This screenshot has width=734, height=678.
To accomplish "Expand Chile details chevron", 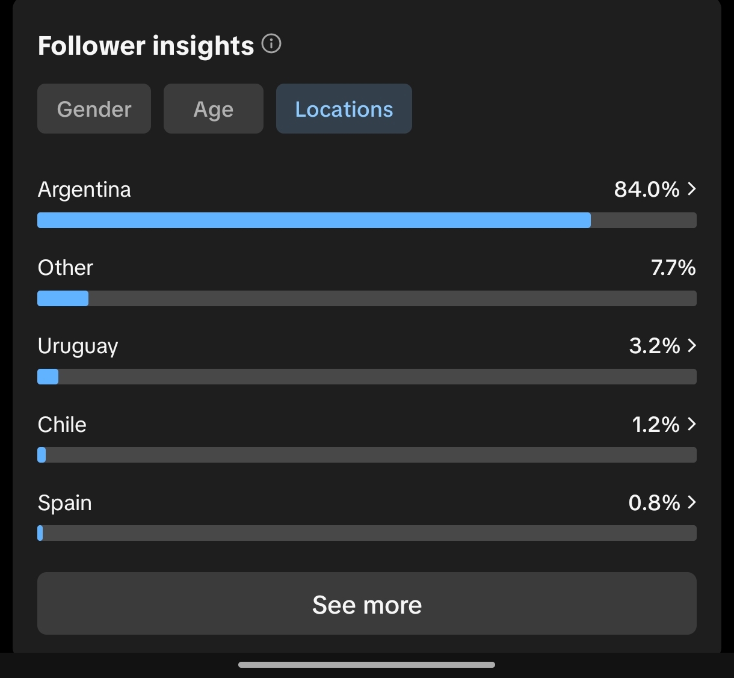I will click(x=692, y=424).
